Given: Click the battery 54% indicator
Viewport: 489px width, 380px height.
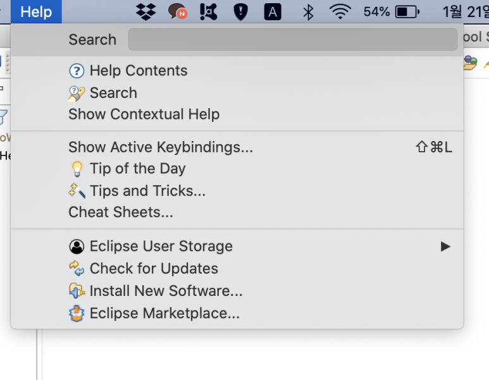Looking at the screenshot, I should click(x=392, y=12).
